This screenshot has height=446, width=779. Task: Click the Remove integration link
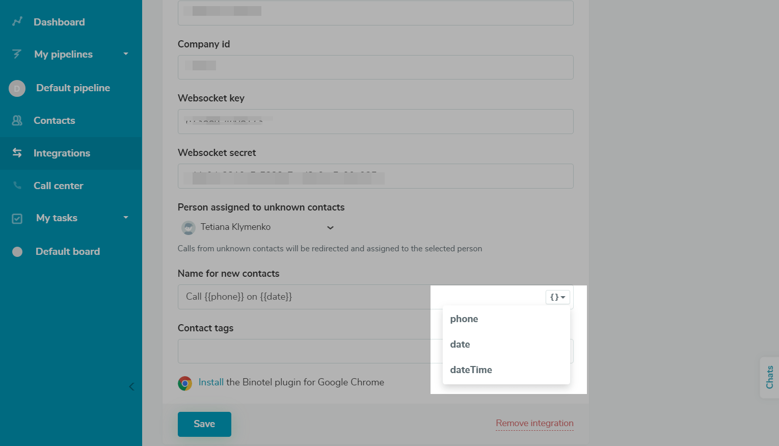point(534,423)
